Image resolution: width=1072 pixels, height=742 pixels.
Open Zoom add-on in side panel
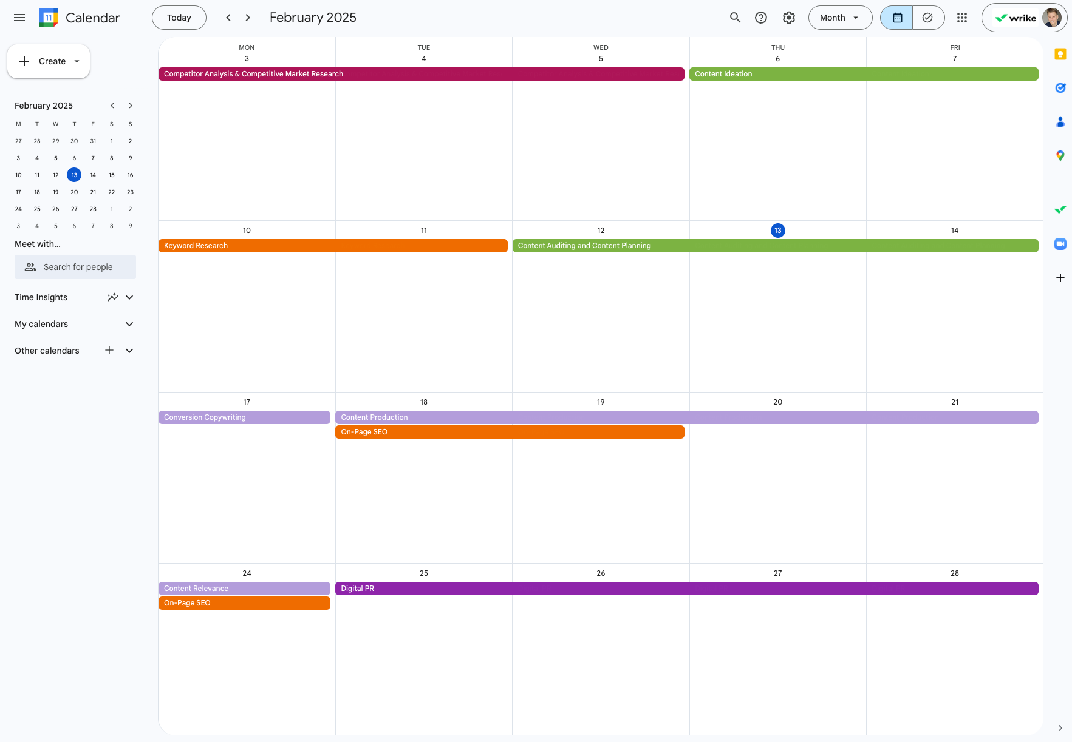[1060, 244]
